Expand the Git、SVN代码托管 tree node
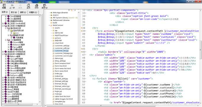202x107 pixels. 3,94
